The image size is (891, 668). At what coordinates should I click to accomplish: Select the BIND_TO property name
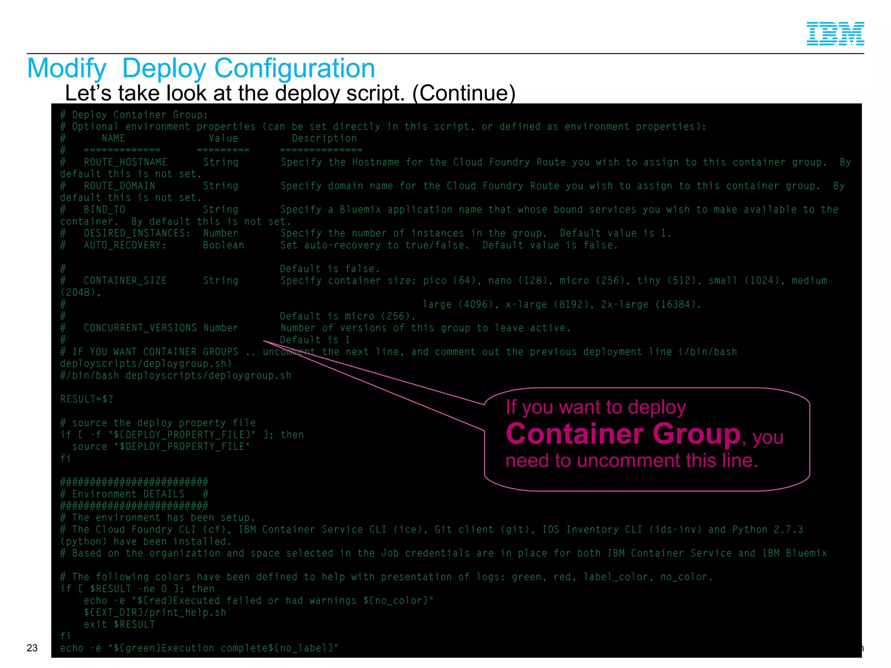(x=104, y=210)
